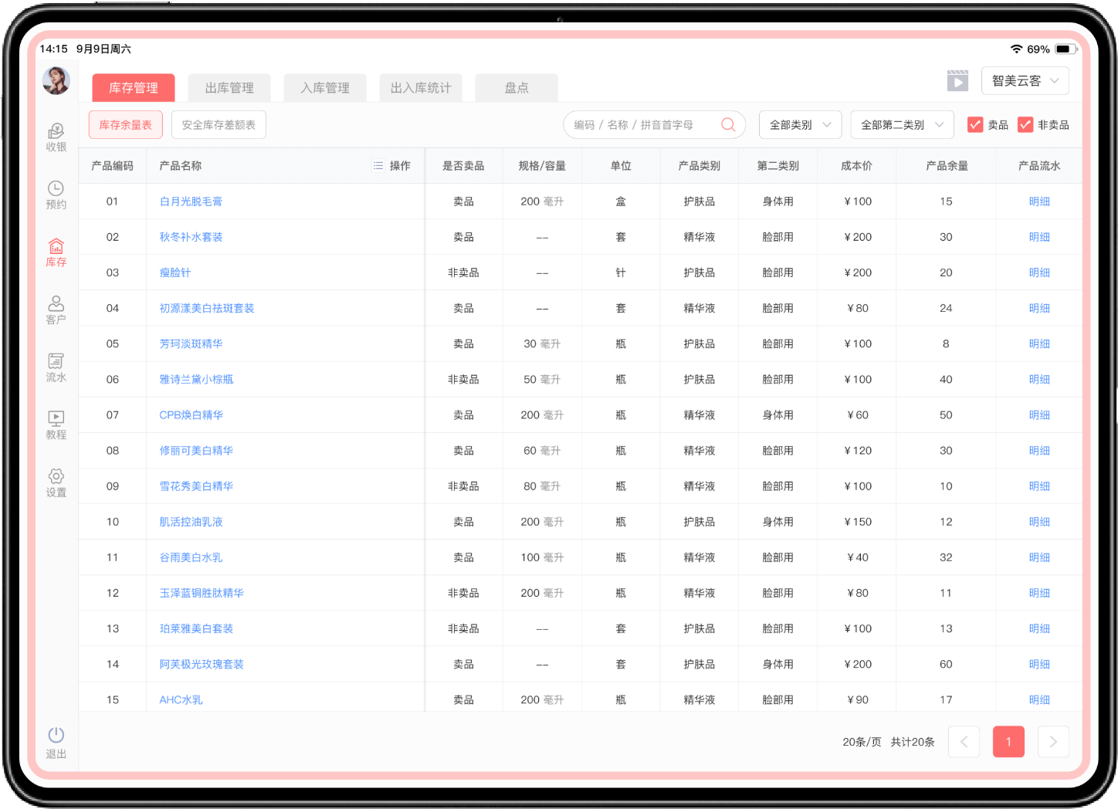The height and width of the screenshot is (809, 1118).
Task: Select the 客户 customer sidebar icon
Action: (x=56, y=304)
